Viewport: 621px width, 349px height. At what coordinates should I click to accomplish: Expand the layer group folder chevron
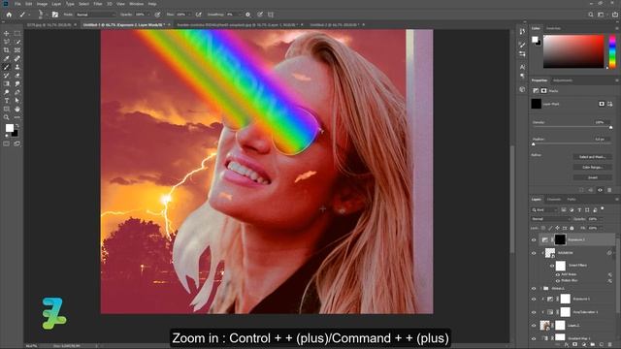tap(541, 289)
